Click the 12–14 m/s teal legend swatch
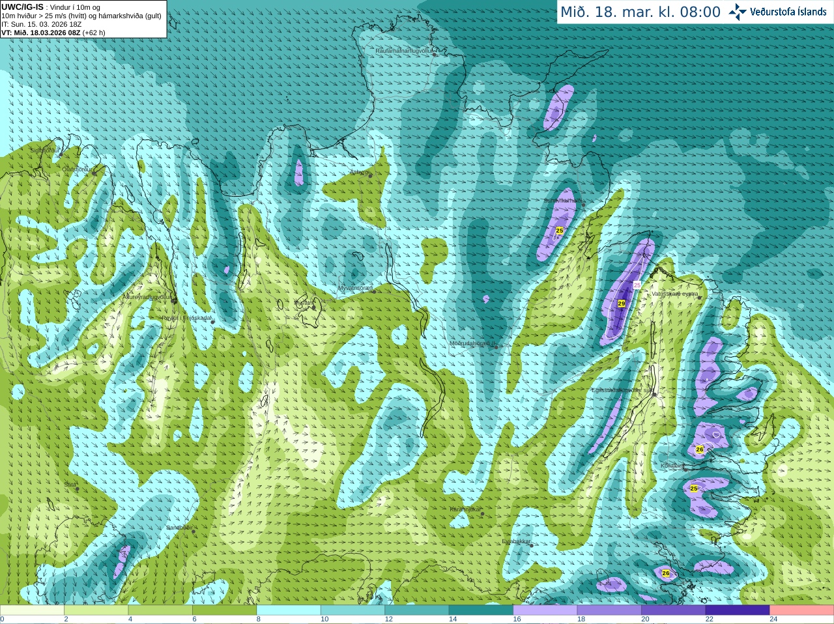The width and height of the screenshot is (834, 624). (417, 610)
